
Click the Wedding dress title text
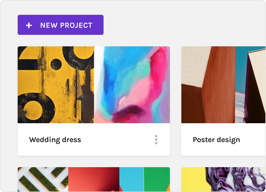(55, 139)
